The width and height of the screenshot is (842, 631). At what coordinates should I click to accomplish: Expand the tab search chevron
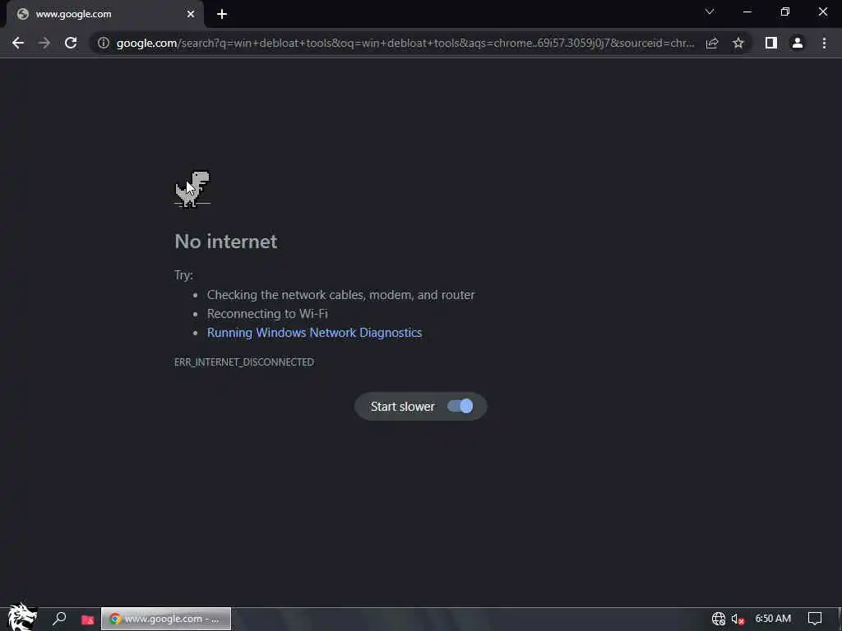coord(710,12)
